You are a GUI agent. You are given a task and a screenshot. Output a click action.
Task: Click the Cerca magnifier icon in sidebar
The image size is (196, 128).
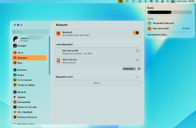tap(14, 32)
